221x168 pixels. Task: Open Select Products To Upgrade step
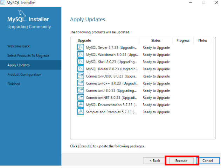point(28,56)
